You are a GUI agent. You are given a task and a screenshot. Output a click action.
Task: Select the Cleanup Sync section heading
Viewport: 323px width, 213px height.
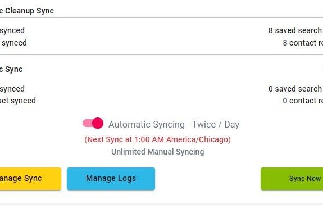click(27, 11)
